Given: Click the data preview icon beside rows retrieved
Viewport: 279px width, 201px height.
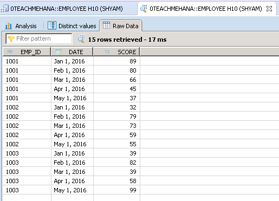Looking at the screenshot, I should [x=81, y=39].
